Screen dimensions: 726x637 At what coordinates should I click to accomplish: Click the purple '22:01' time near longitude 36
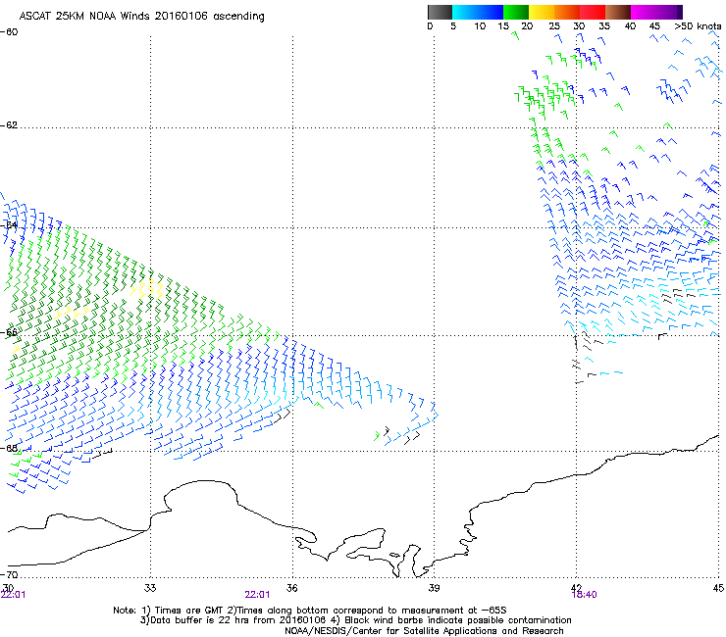click(x=257, y=595)
